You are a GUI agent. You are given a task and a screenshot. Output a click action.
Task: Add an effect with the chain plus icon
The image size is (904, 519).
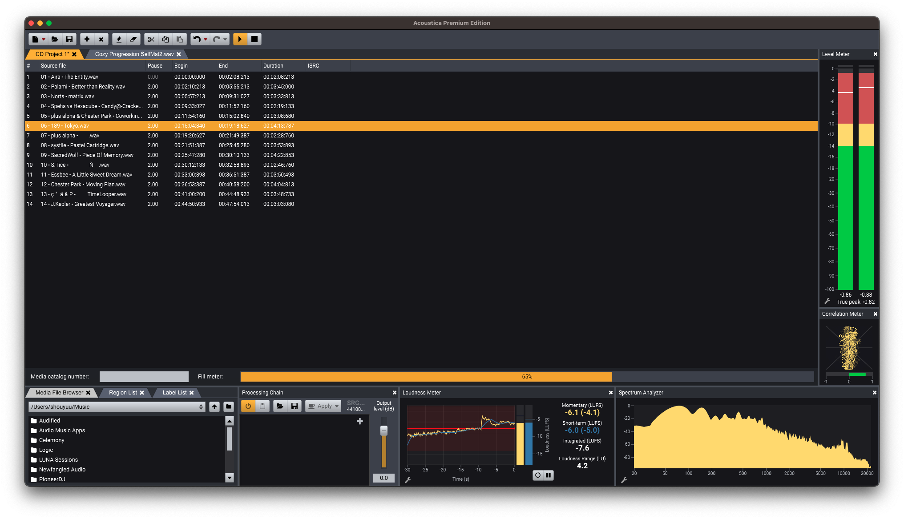pyautogui.click(x=360, y=421)
